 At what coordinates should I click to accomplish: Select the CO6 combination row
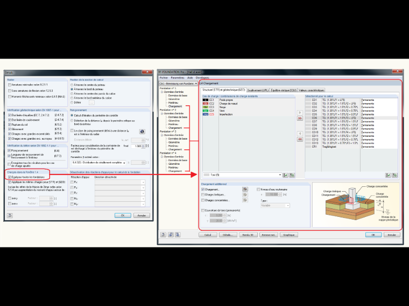coord(351,118)
